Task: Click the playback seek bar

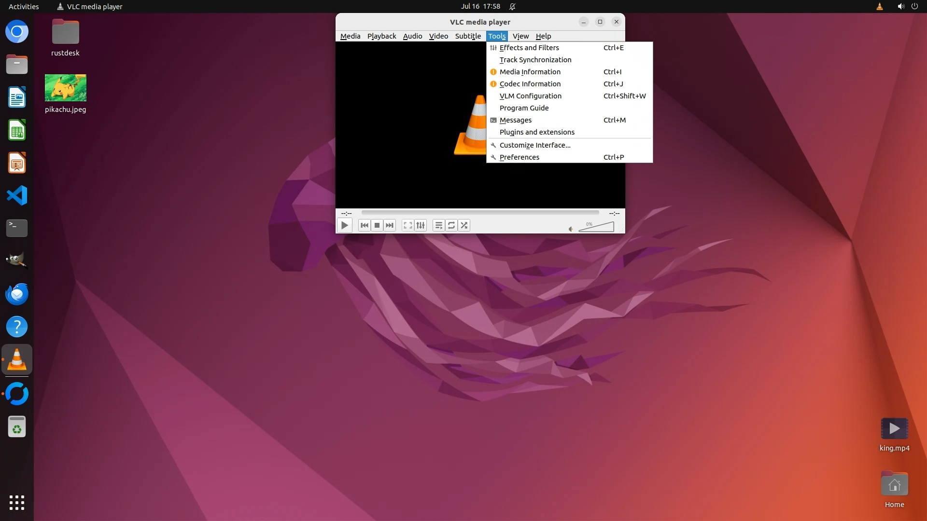Action: [x=480, y=213]
